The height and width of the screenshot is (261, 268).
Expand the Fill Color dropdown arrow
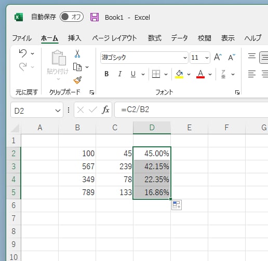[x=189, y=74]
